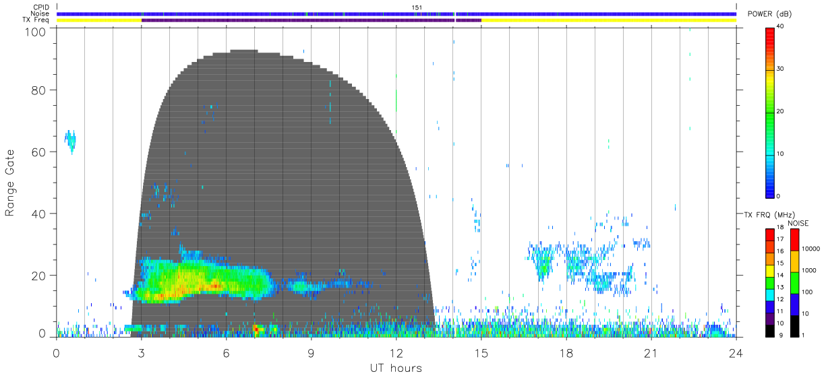Click the 60 label on range gate axis

39,152
